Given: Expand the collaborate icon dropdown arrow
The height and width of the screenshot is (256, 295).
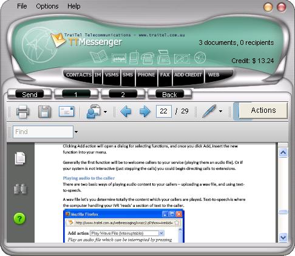Looking at the screenshot, I should 105,112.
